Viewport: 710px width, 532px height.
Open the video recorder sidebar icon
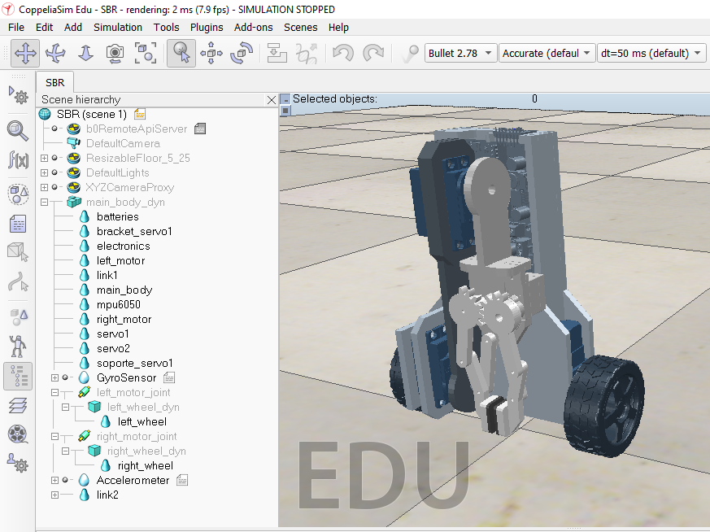(x=18, y=434)
